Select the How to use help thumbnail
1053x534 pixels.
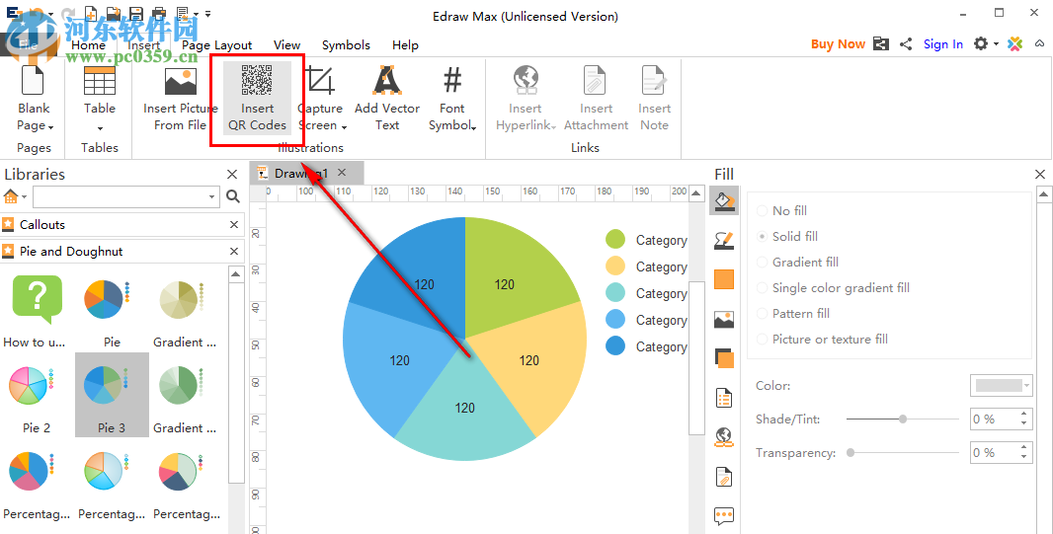pyautogui.click(x=35, y=311)
